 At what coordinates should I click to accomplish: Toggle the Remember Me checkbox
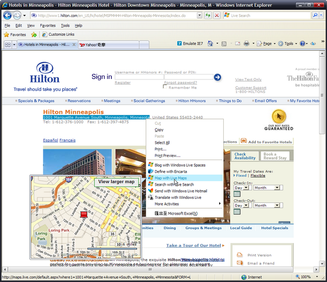coord(165,87)
